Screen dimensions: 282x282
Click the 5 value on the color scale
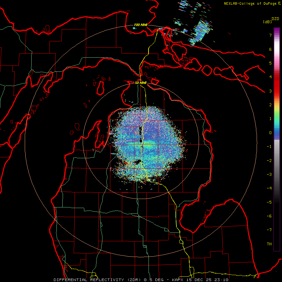270,63
